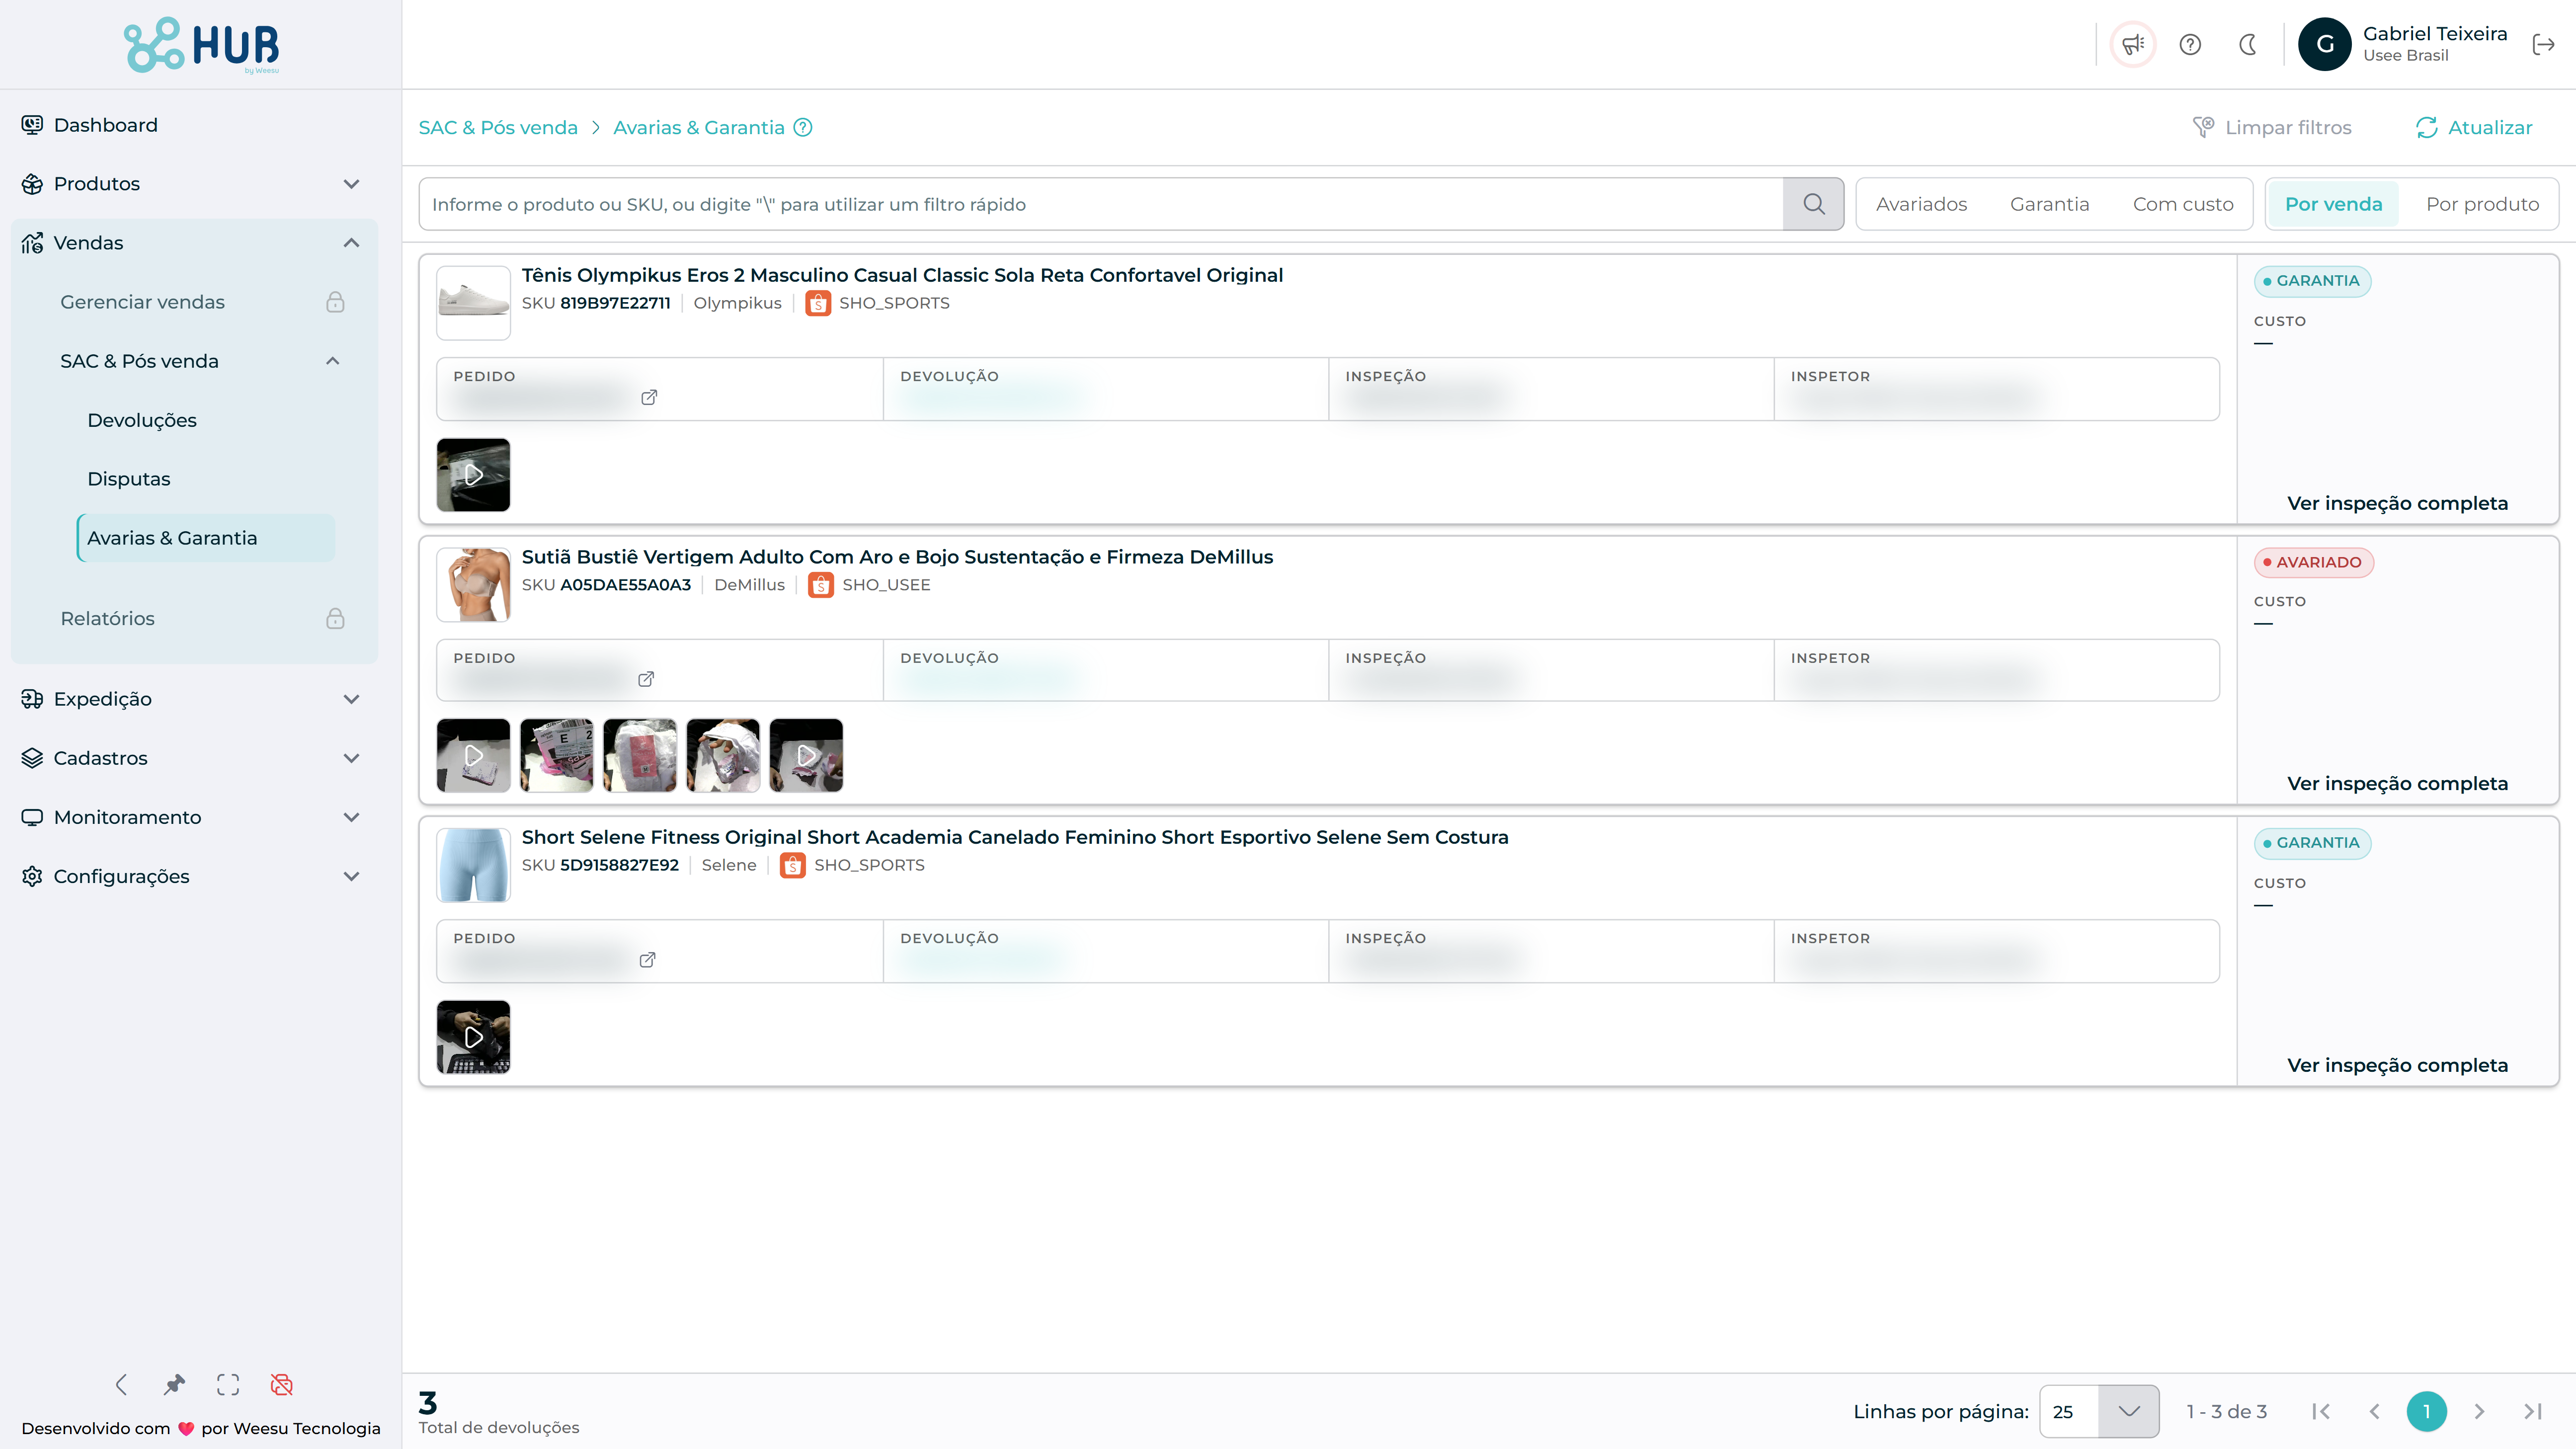Viewport: 2576px width, 1449px height.
Task: Click SAC & Pós venda breadcrumb link
Action: coord(498,127)
